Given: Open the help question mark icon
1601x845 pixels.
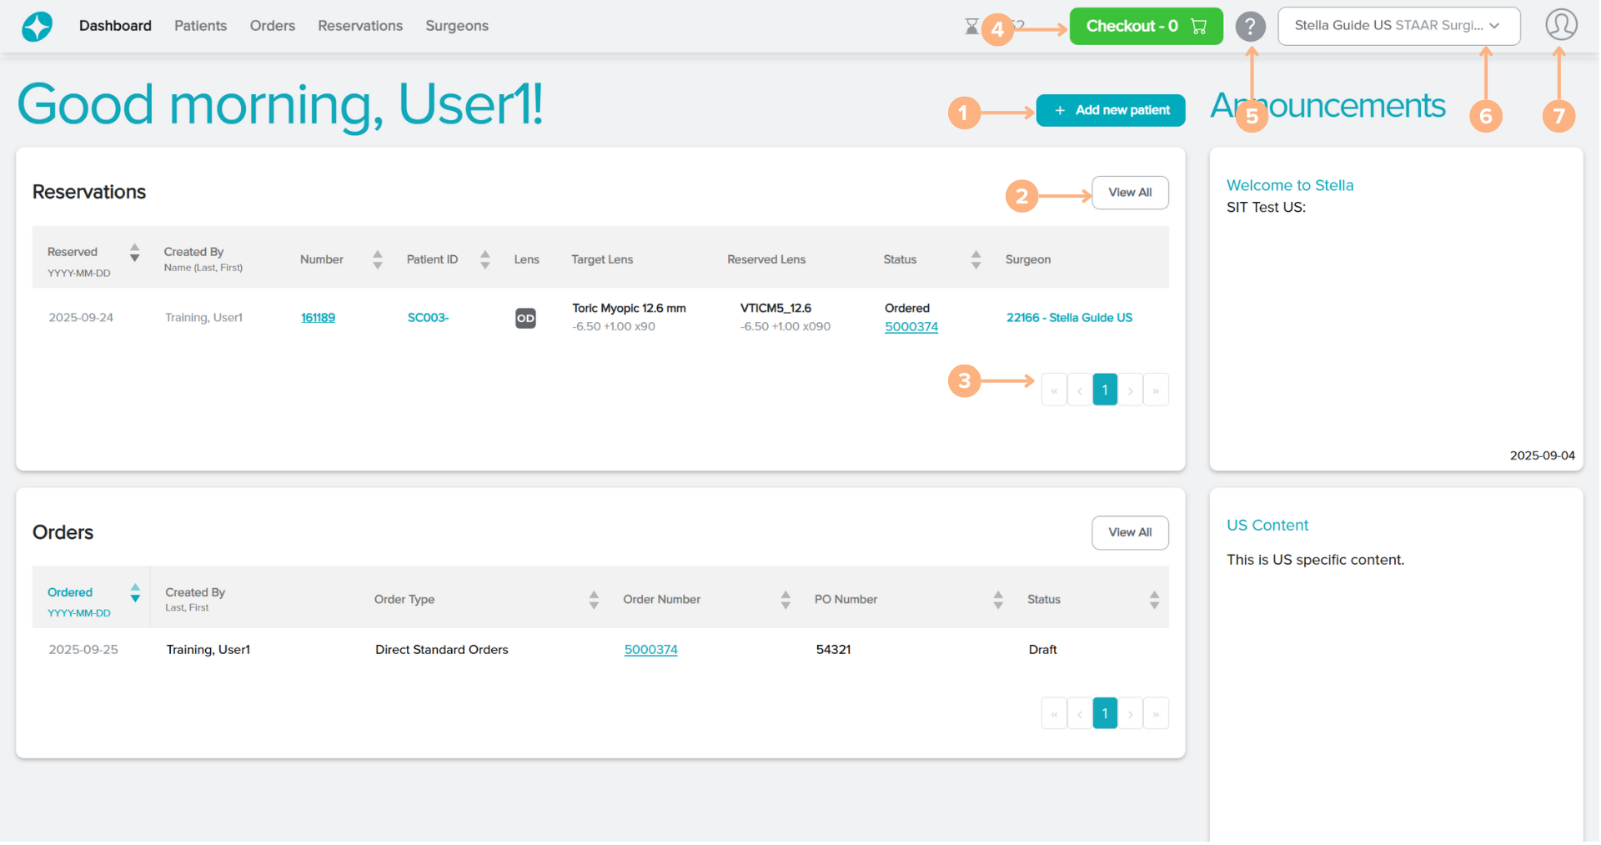Looking at the screenshot, I should pos(1250,27).
